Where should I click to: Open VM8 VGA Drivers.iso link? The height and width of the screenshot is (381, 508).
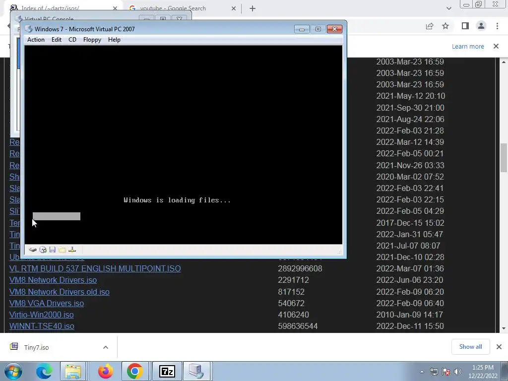pos(46,303)
